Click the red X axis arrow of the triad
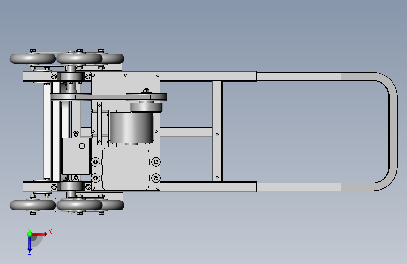This screenshot has height=264, width=407. [39, 234]
